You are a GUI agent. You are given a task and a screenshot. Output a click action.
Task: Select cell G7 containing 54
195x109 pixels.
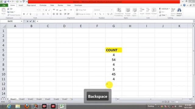click(114, 60)
